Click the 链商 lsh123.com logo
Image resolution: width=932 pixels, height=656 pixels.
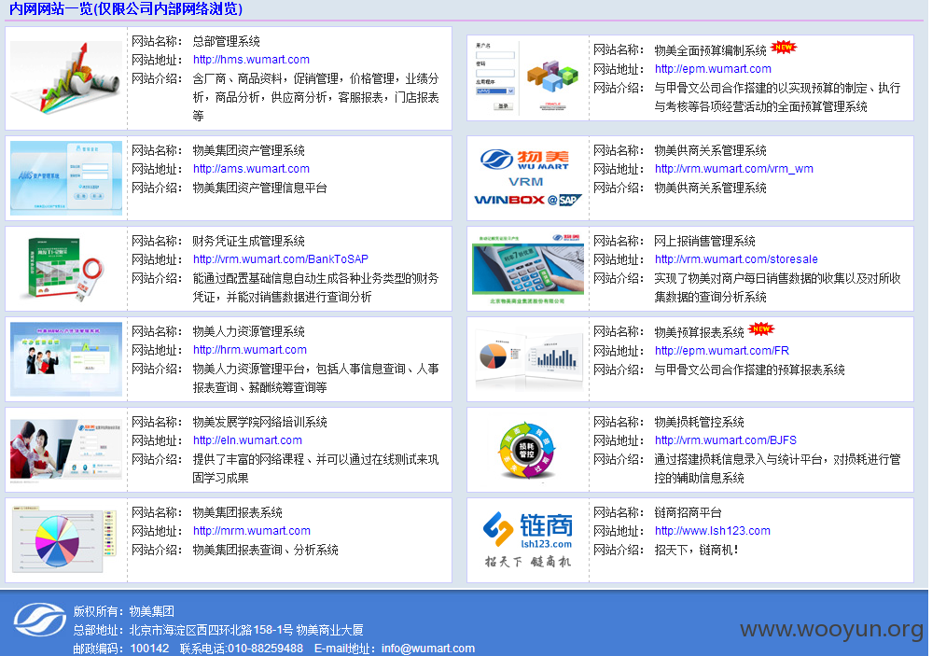click(528, 540)
